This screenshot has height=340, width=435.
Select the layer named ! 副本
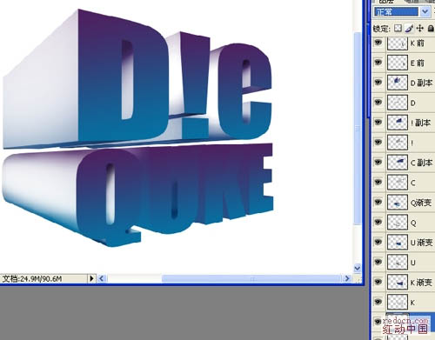click(403, 123)
